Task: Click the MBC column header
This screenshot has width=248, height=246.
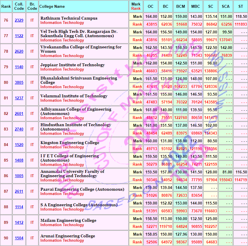Action: click(196, 6)
